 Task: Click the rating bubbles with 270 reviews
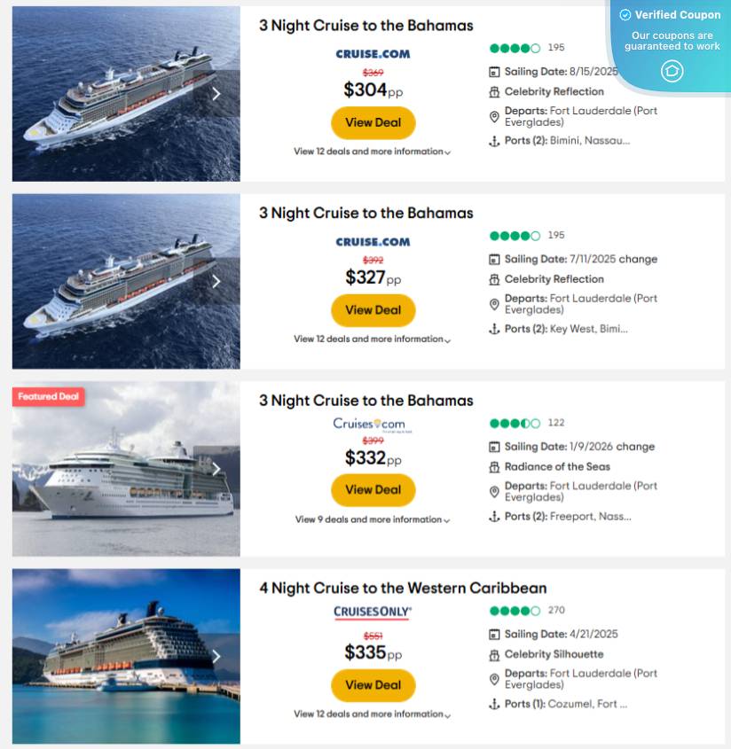515,611
